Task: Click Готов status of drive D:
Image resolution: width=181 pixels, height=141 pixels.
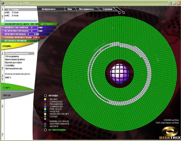Action: point(15,12)
